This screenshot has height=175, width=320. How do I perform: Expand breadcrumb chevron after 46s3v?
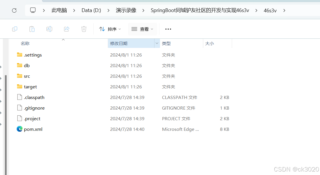[284, 10]
